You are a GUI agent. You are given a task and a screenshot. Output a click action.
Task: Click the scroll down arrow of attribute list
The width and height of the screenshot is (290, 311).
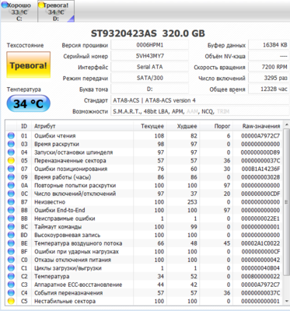[x=287, y=301]
